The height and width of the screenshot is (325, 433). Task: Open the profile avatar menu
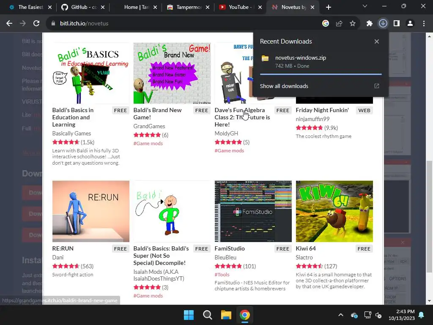click(410, 24)
